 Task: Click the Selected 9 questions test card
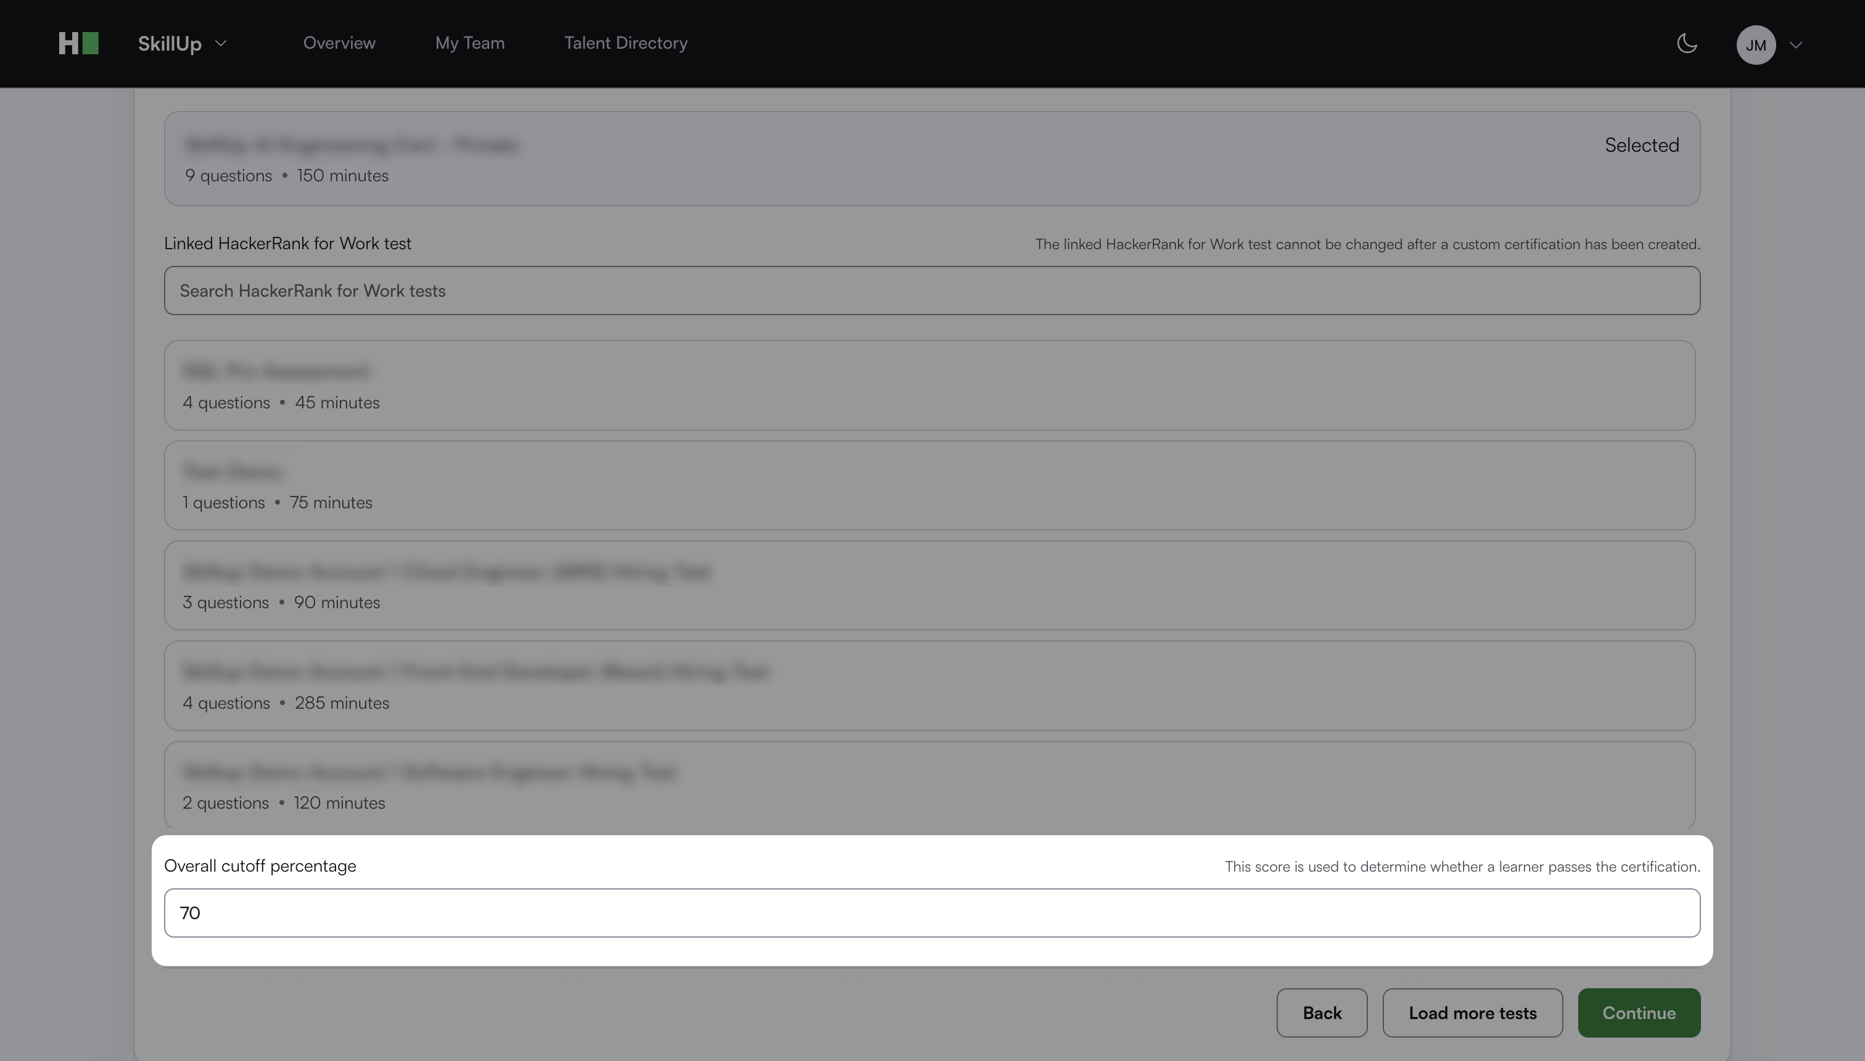931,159
